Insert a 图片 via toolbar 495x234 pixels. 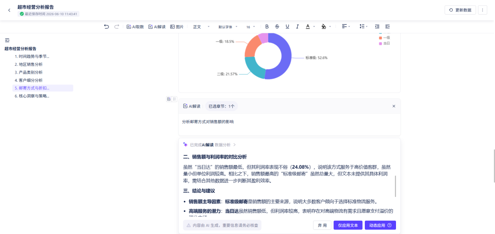(177, 27)
